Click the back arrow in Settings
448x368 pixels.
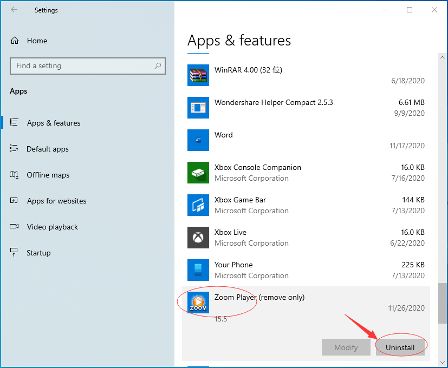[14, 10]
